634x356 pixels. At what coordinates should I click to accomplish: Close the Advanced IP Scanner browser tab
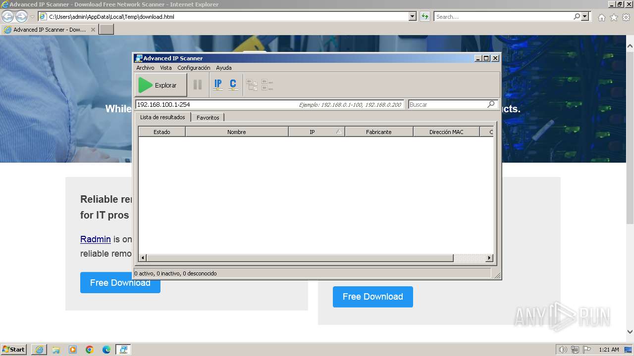93,30
